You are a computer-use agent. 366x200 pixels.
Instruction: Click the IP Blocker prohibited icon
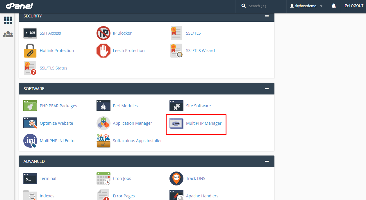pos(103,33)
